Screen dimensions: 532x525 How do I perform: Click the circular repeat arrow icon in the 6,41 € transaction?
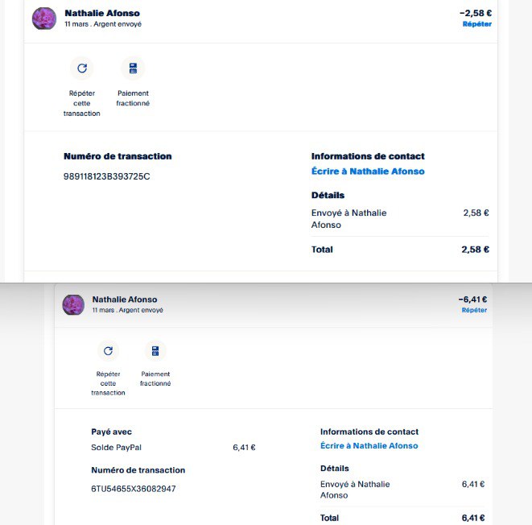click(108, 350)
